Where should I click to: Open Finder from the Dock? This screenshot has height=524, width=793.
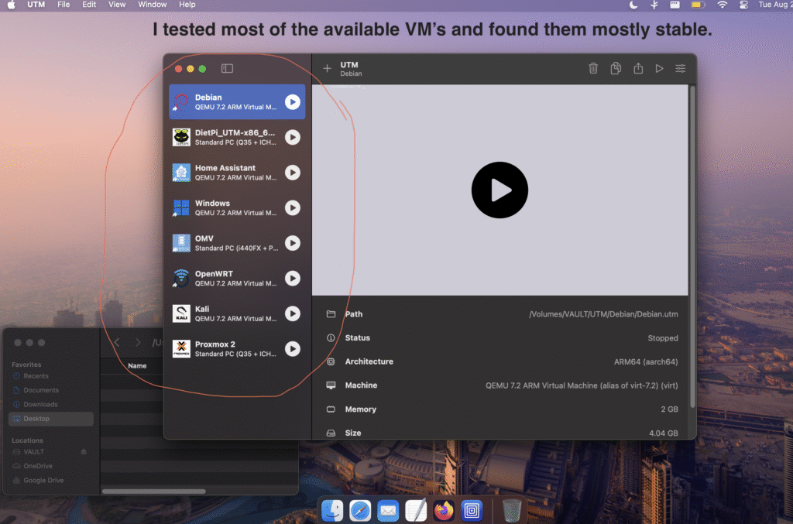[x=332, y=511]
